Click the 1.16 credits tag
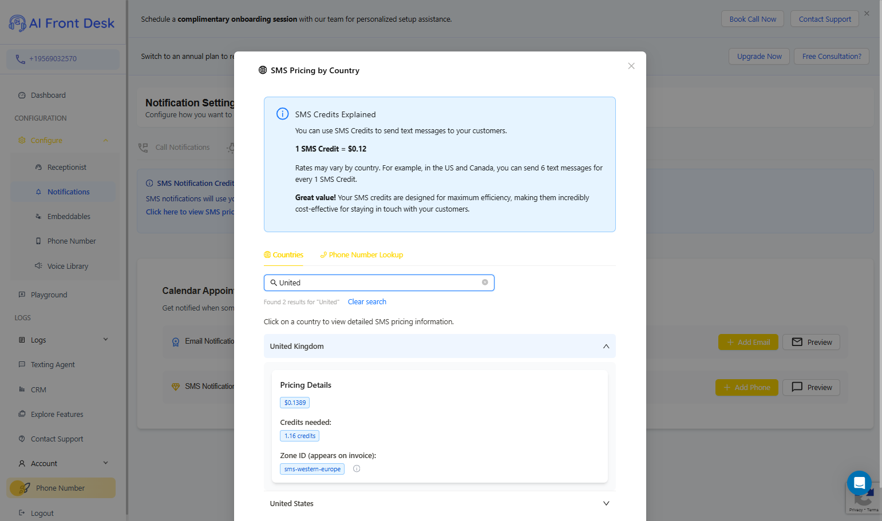882x521 pixels. [299, 436]
